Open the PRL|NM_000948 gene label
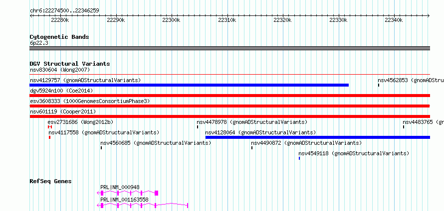This screenshot has width=444, height=211. point(120,187)
